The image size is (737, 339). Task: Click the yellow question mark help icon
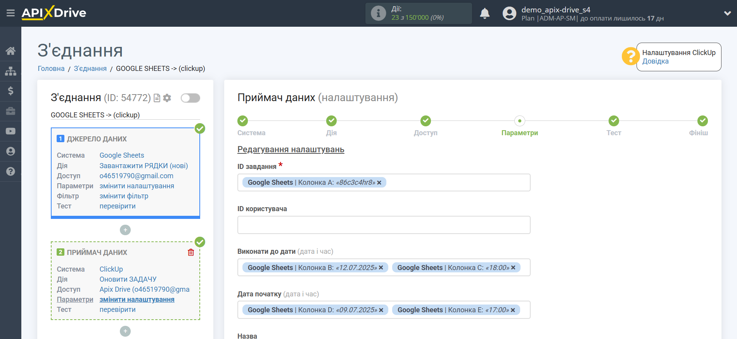(631, 57)
